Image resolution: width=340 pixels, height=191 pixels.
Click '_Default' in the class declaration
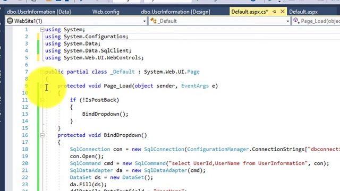122,72
